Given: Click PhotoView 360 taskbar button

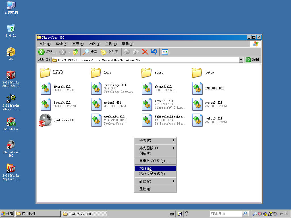Looking at the screenshot, I should 84,214.
